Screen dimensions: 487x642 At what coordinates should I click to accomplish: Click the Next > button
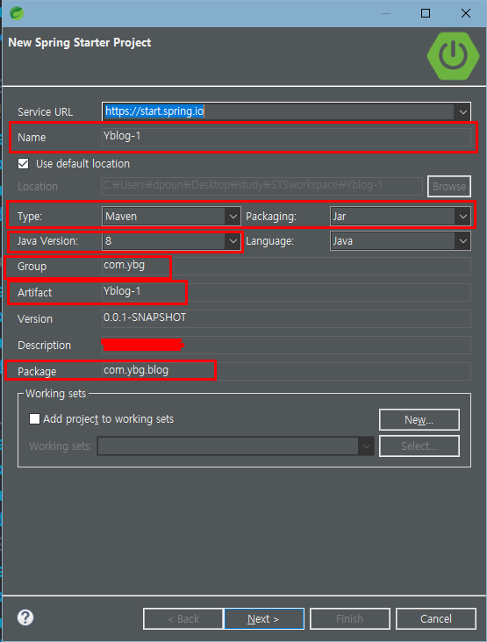pos(264,618)
